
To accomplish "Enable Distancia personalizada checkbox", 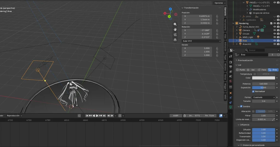I will click(241, 145).
